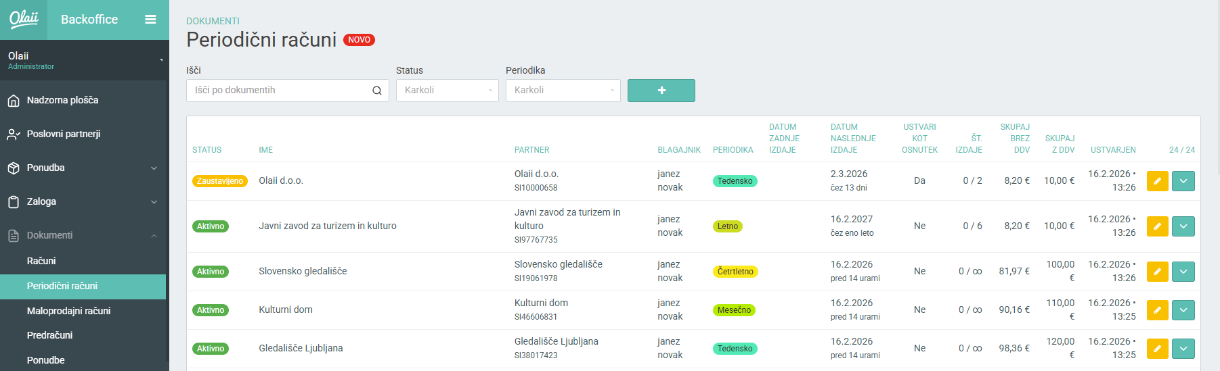Open Maloprodajni računi in sidebar
The width and height of the screenshot is (1220, 371).
68,311
